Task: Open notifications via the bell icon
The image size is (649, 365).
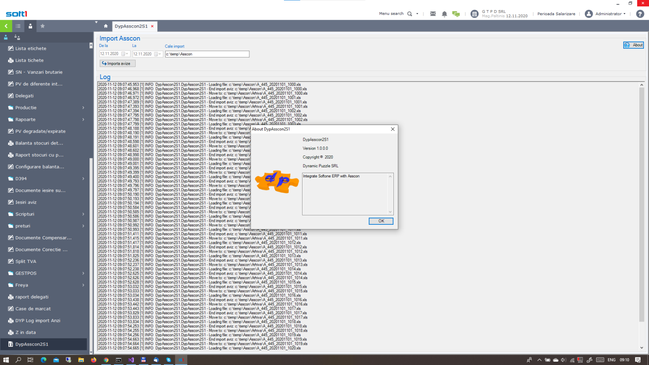Action: (444, 14)
